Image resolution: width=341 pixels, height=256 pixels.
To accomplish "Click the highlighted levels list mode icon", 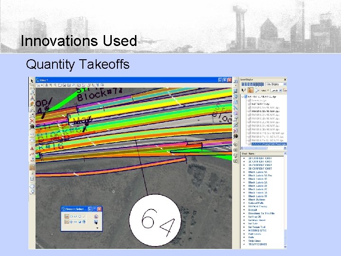I will click(251, 90).
